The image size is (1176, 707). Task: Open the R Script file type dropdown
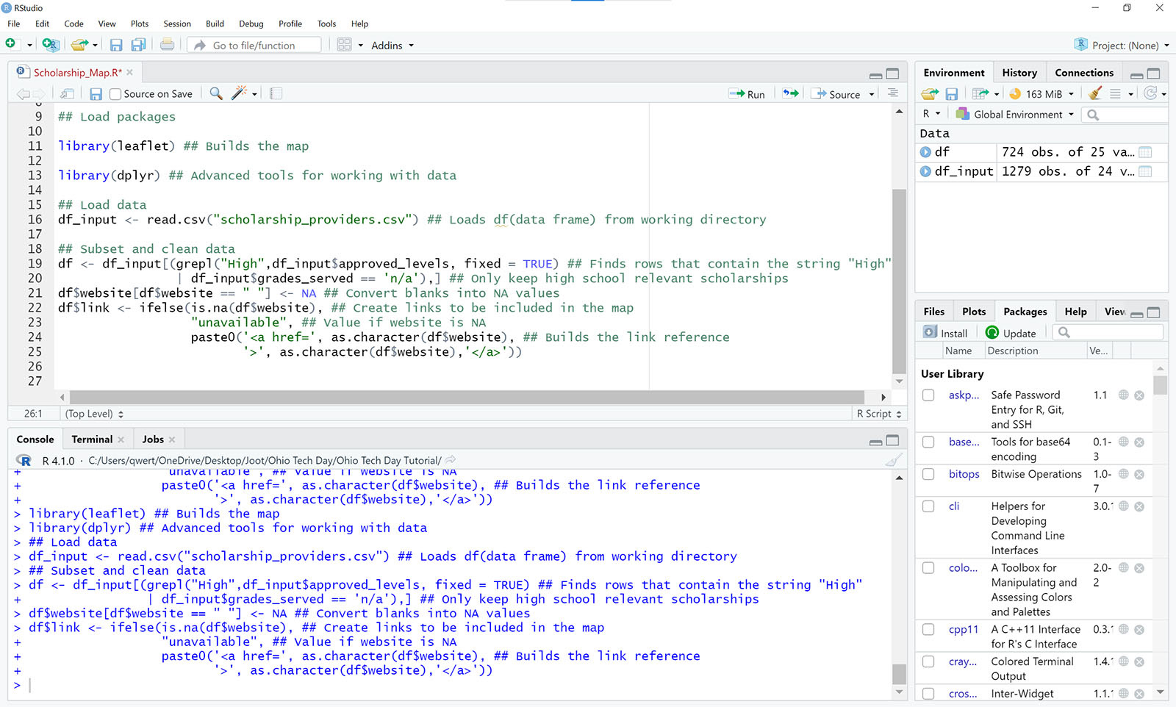(879, 414)
